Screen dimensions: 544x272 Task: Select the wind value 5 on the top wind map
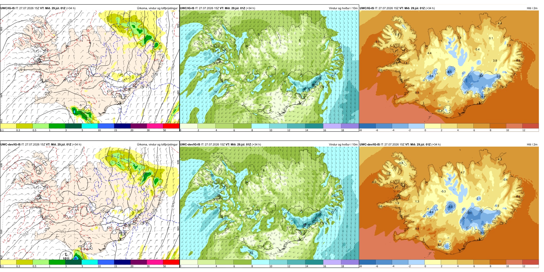pos(300,40)
